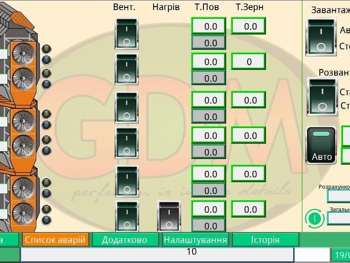Screen dimensions: 350x263
Task: Click the green circular power icon
Action: (315, 218)
